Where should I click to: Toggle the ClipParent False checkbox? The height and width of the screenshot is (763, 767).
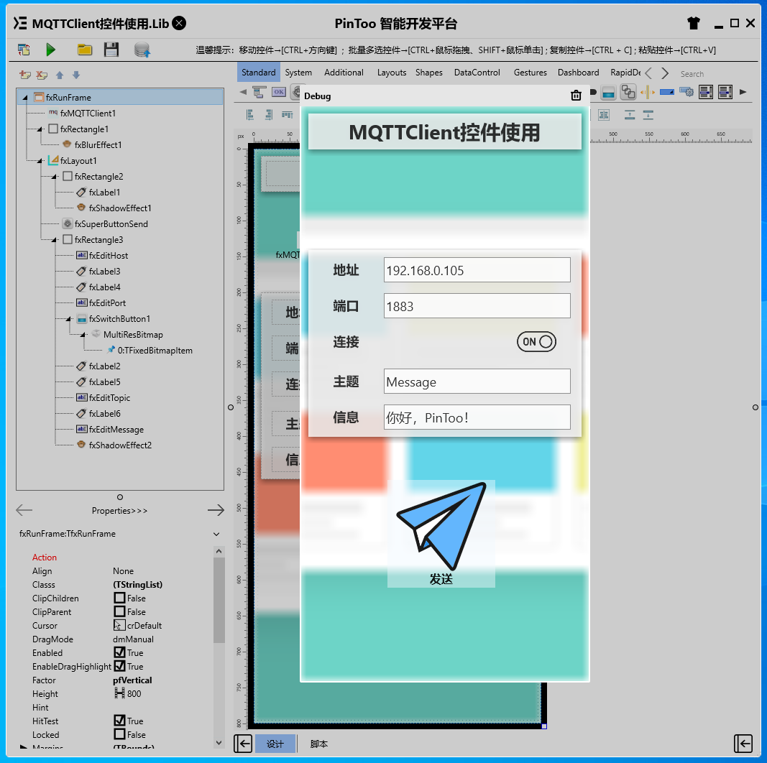pyautogui.click(x=119, y=611)
